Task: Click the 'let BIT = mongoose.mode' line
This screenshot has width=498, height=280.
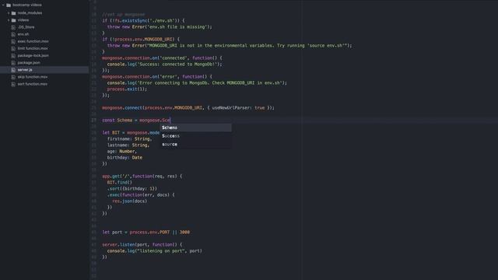Action: (131, 133)
